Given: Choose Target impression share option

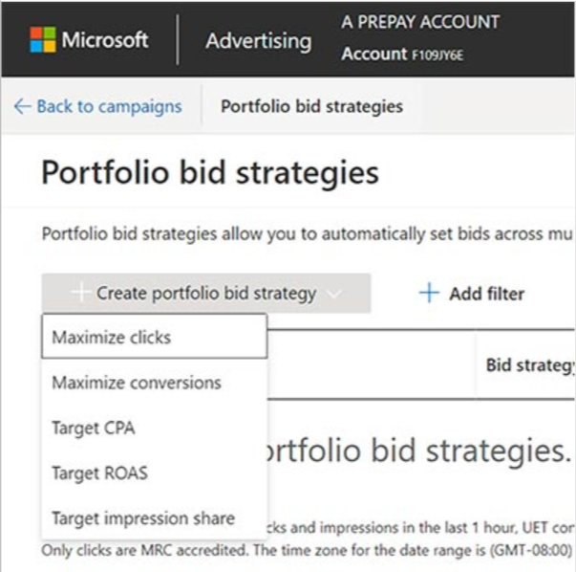Looking at the screenshot, I should [x=155, y=517].
